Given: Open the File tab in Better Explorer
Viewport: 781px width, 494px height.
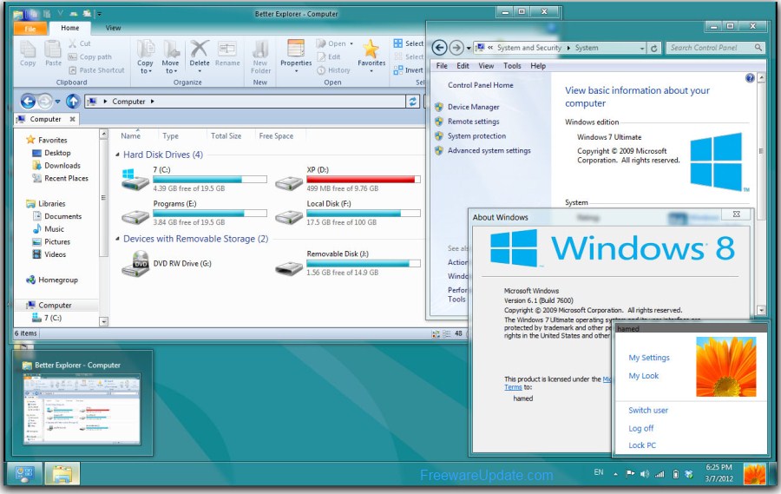Looking at the screenshot, I should click(30, 29).
